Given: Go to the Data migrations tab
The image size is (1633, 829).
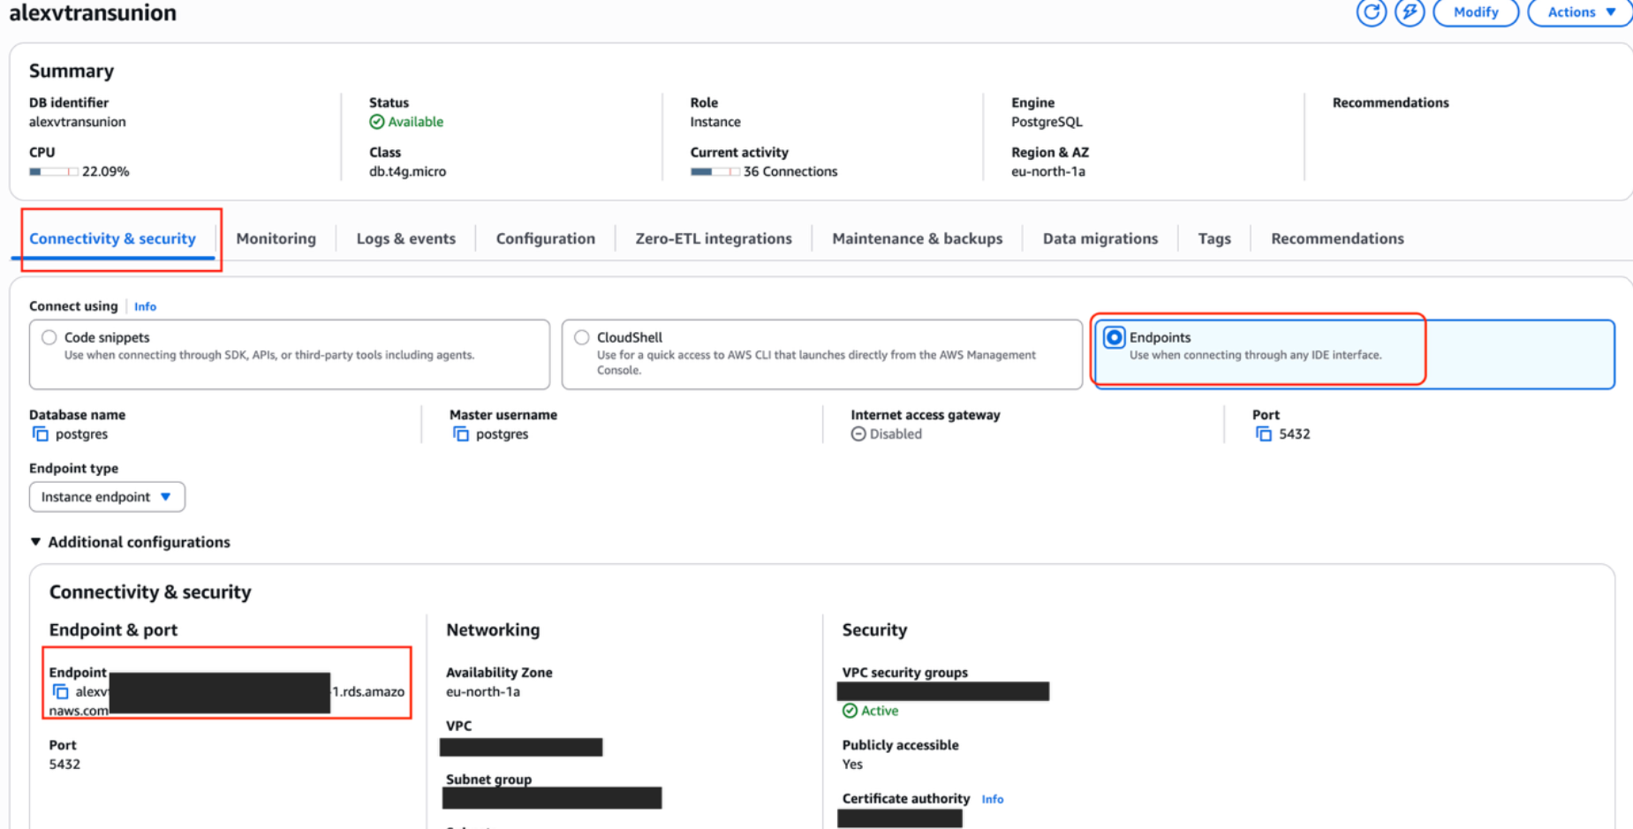Looking at the screenshot, I should pyautogui.click(x=1100, y=238).
